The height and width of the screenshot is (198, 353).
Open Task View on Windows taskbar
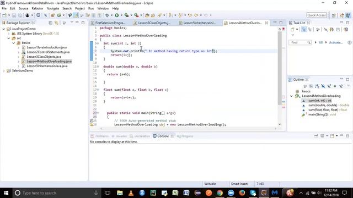108,193
